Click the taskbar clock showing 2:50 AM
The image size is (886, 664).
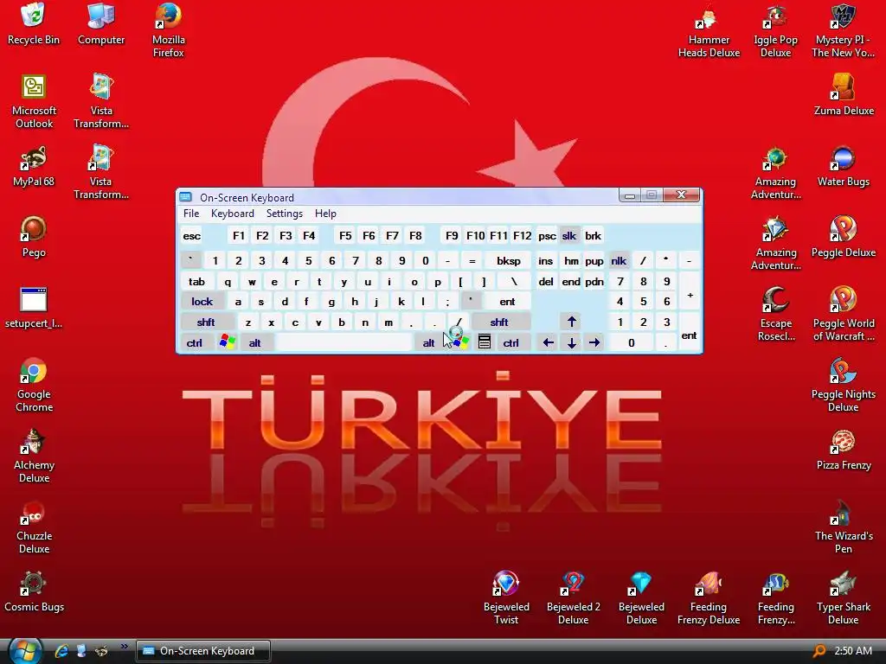coord(852,650)
